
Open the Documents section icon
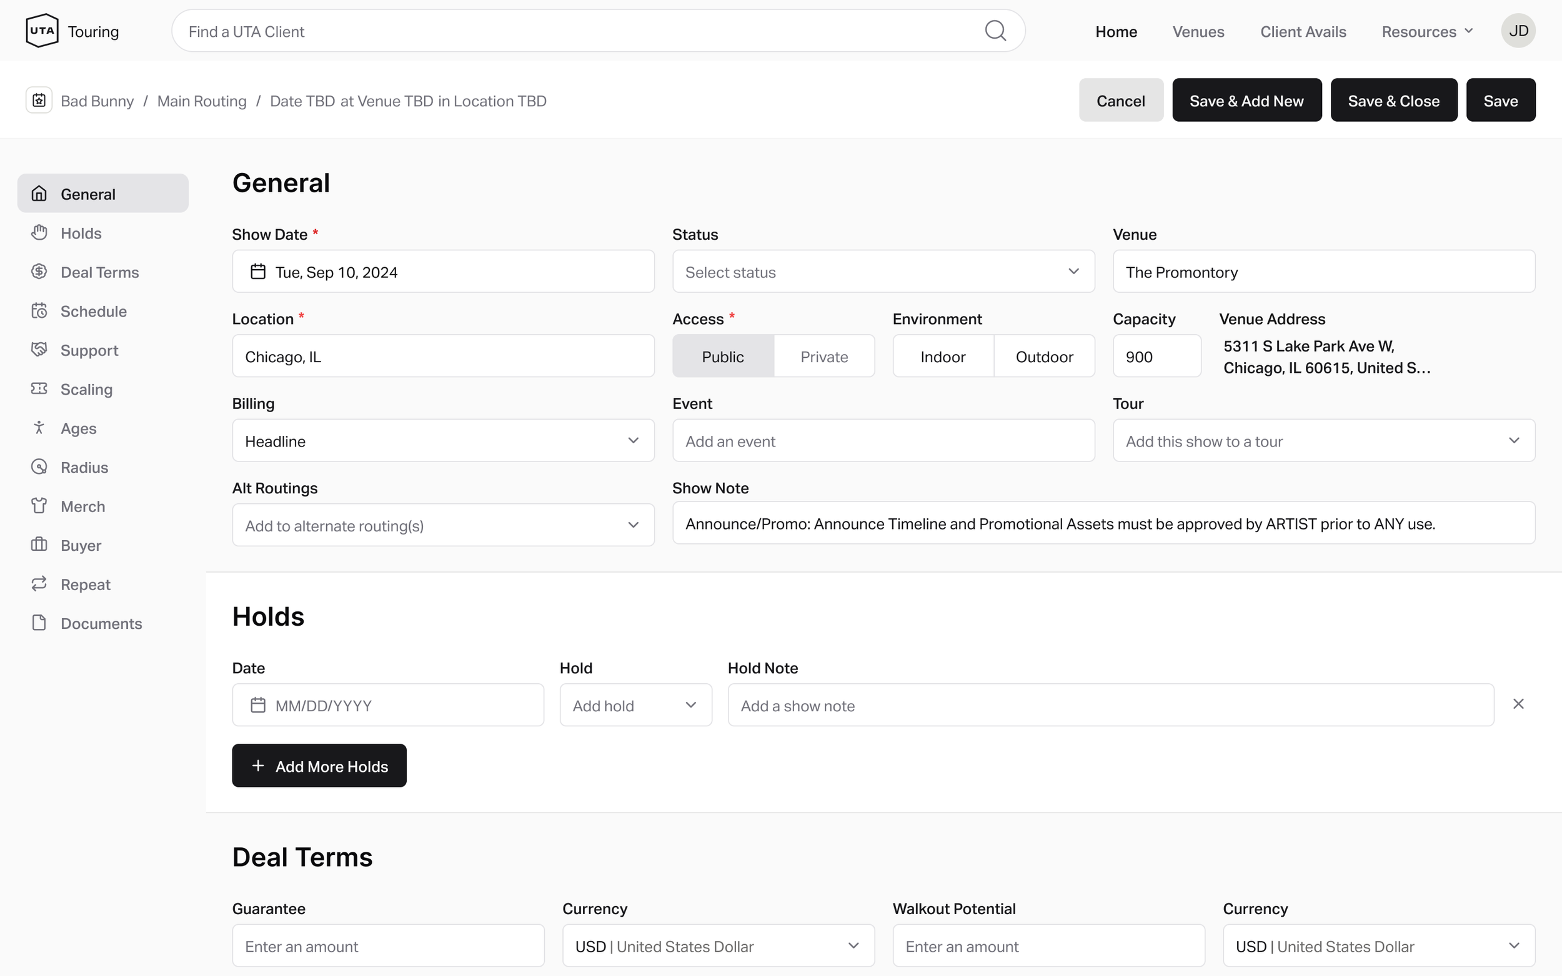point(39,623)
